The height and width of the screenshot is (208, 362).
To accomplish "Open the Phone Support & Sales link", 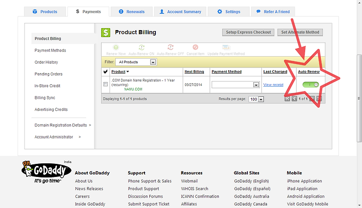I will 150,181.
